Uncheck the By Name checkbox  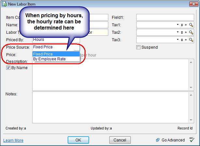tap(8, 68)
